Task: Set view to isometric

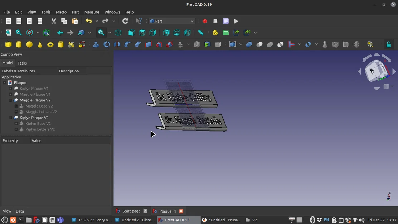Action: (x=118, y=33)
